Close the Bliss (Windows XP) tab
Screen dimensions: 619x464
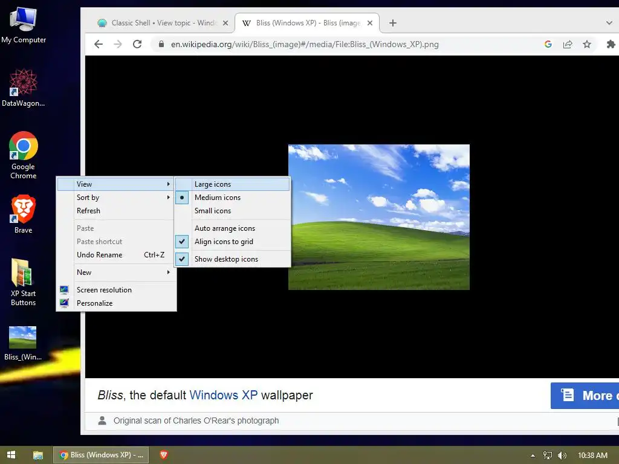(370, 23)
